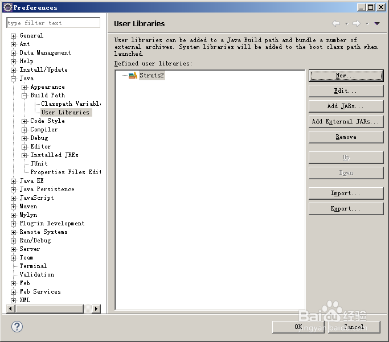Select the Server tree item label
Viewport: 389px width, 342px height.
click(x=30, y=249)
